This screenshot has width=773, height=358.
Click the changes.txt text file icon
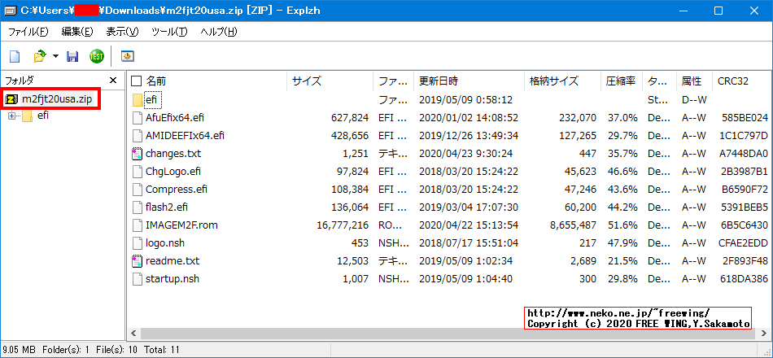point(138,154)
